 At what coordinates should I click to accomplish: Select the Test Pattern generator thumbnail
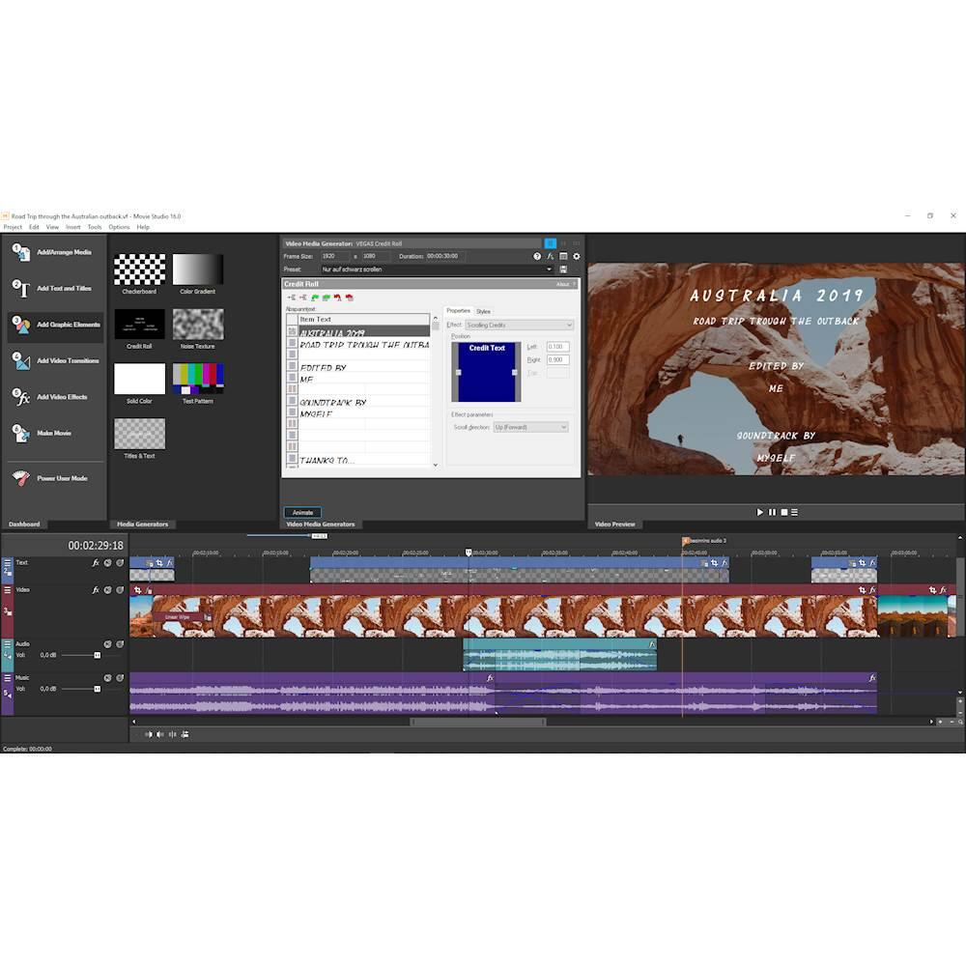coord(198,379)
